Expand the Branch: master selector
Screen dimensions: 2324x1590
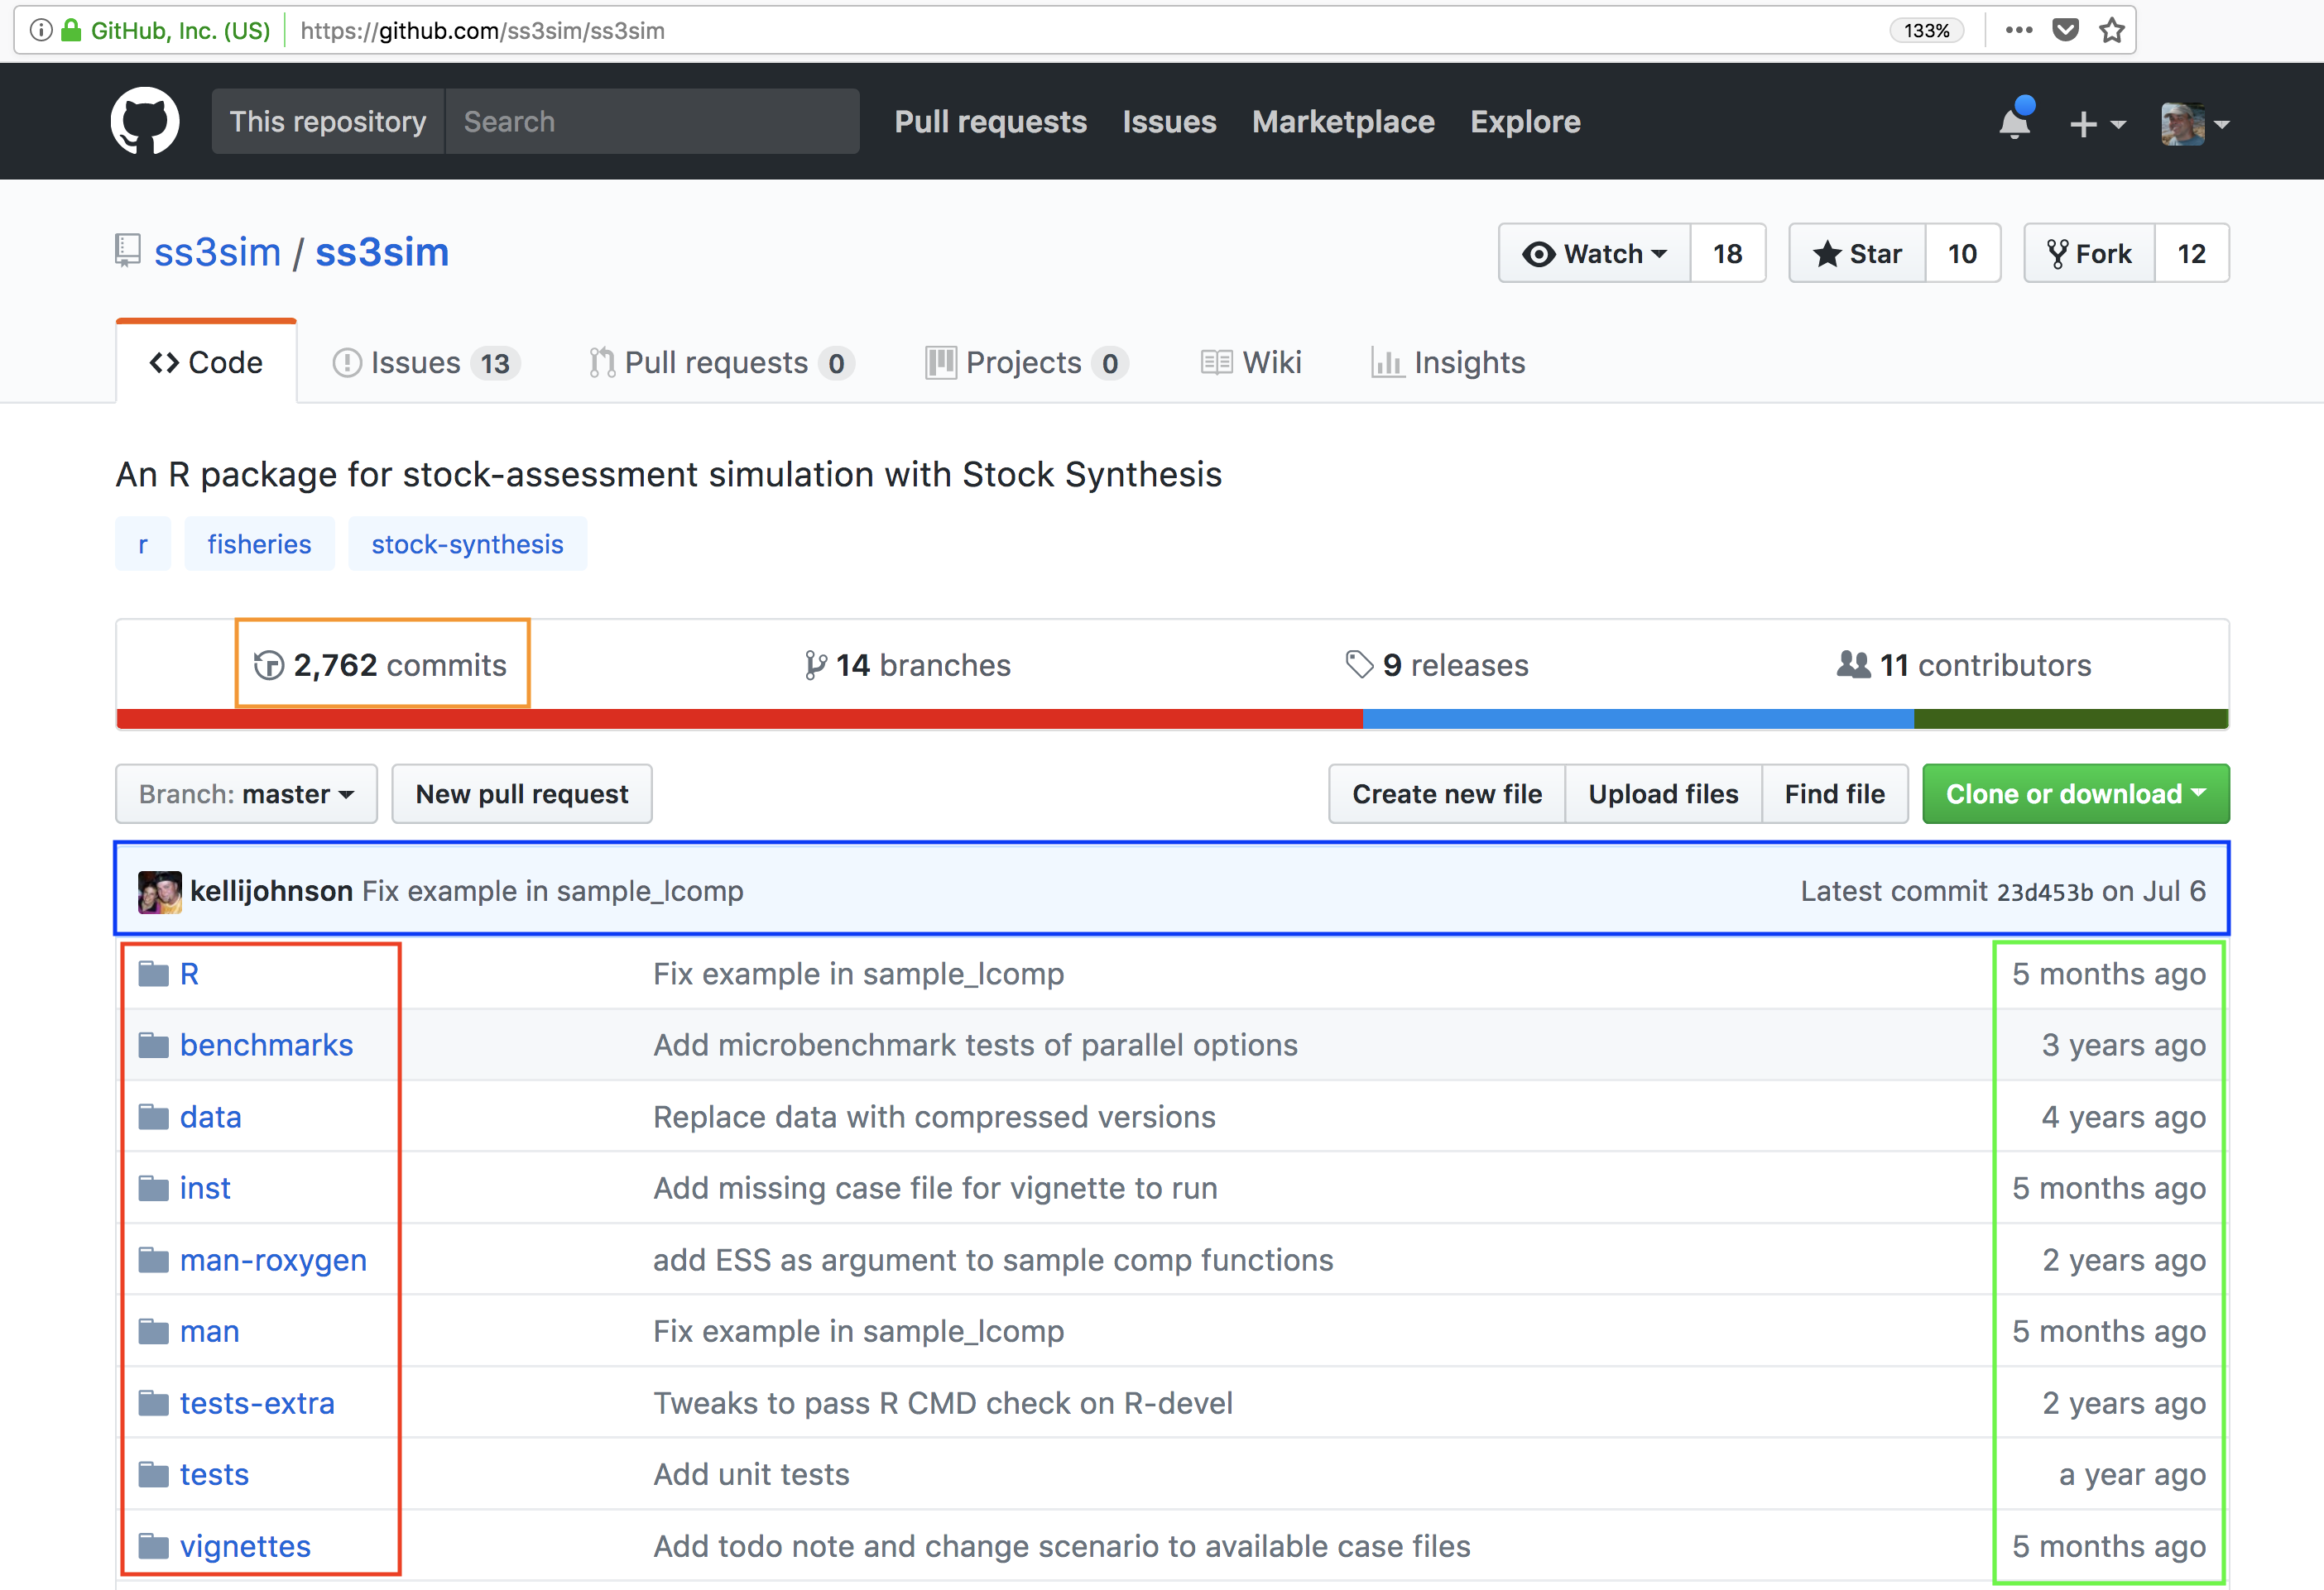tap(246, 794)
